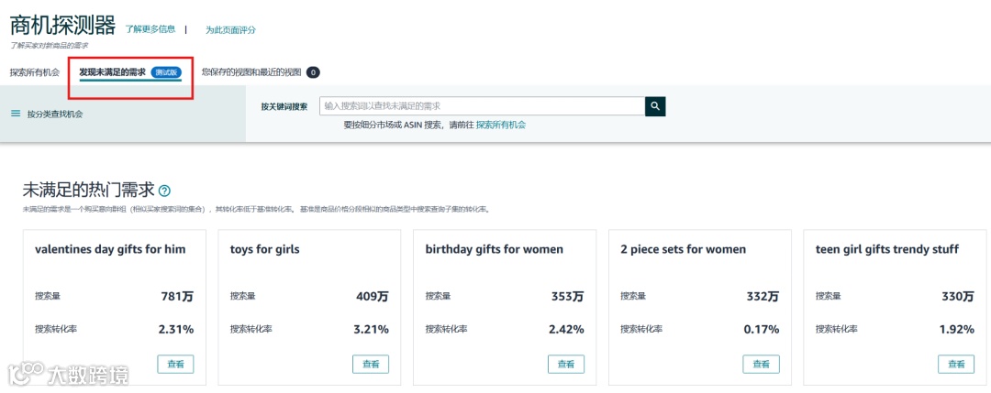Click 查看 on toys for girls

[371, 364]
